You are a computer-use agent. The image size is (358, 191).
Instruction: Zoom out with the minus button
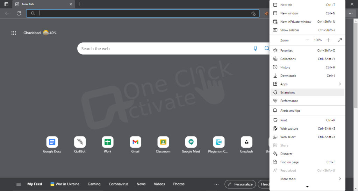point(307,40)
